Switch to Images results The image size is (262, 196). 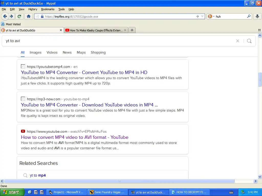coord(35,52)
